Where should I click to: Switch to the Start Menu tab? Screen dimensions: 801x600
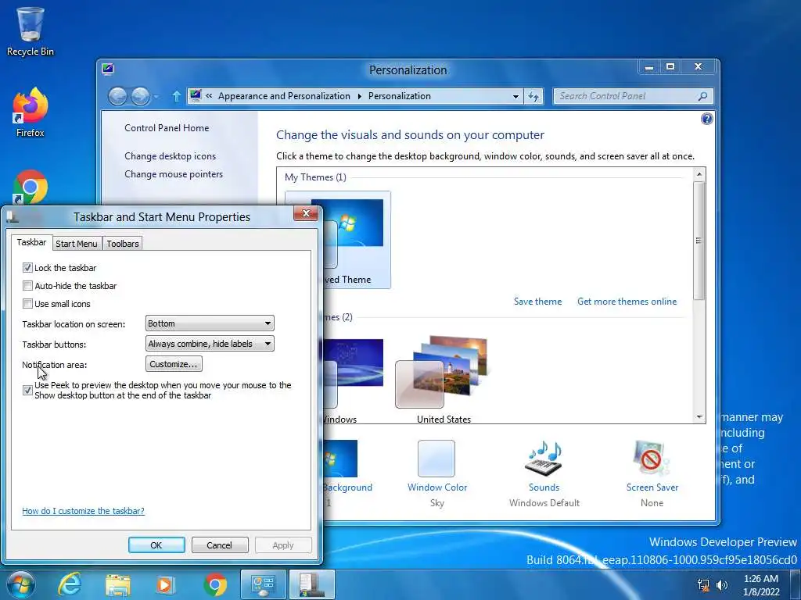[77, 244]
